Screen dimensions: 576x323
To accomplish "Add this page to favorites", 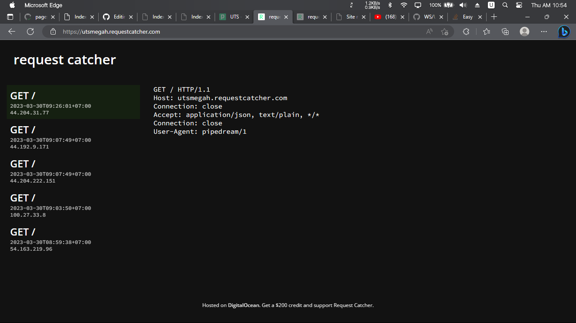I will (x=445, y=32).
